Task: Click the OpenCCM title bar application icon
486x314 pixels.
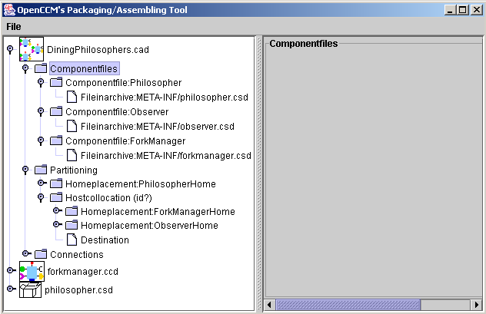Action: (x=9, y=10)
